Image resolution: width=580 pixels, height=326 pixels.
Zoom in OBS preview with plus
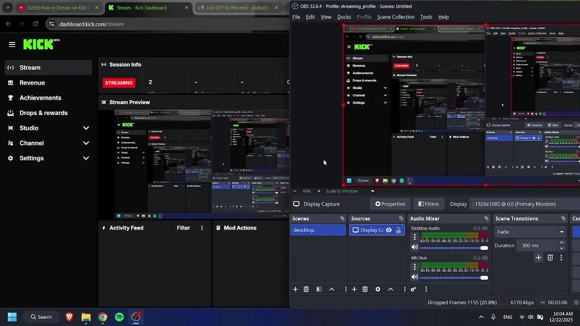319,191
